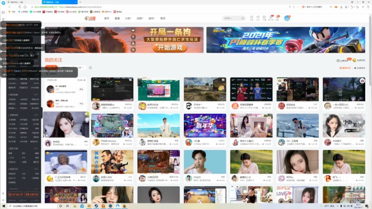Open the 腾讯视频 bookmark

click(x=84, y=11)
